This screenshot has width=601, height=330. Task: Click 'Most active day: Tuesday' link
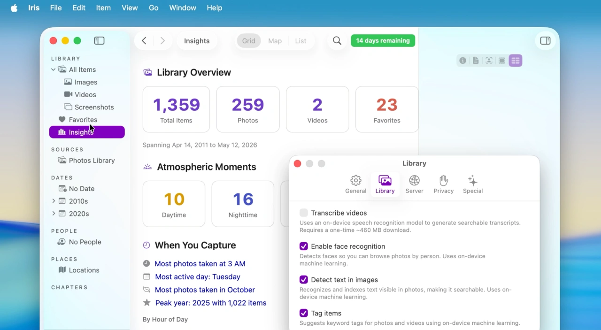point(198,277)
